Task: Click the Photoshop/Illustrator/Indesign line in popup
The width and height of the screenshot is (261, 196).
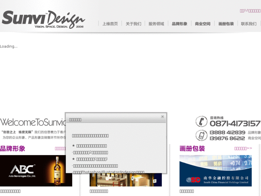Action: click(x=108, y=172)
